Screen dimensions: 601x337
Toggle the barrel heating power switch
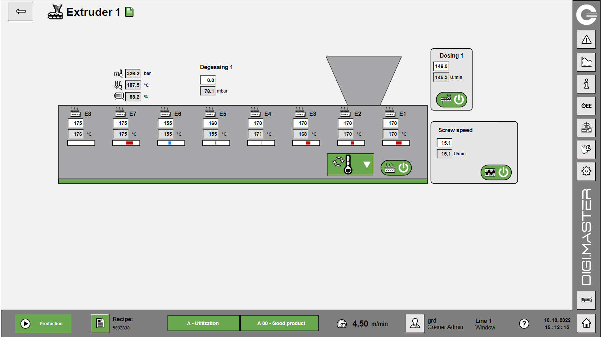396,168
